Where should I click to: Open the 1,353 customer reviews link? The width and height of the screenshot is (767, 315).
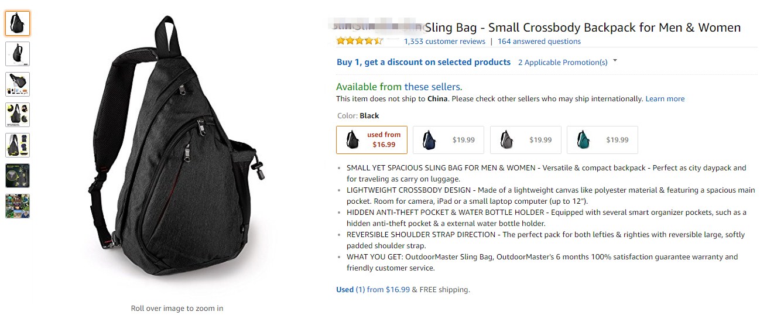click(x=444, y=42)
